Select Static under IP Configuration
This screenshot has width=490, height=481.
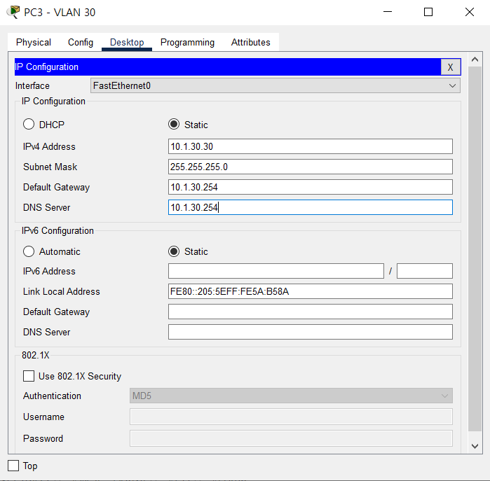(174, 124)
